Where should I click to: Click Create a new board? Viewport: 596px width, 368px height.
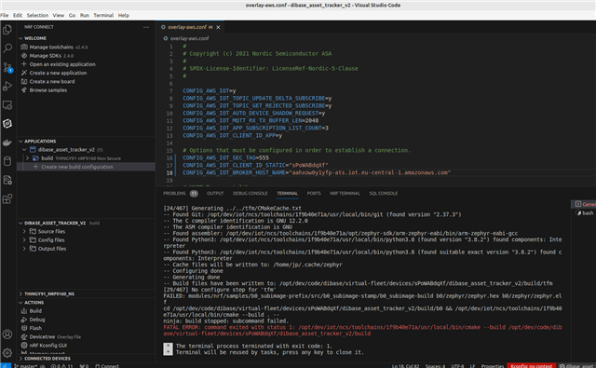52,82
